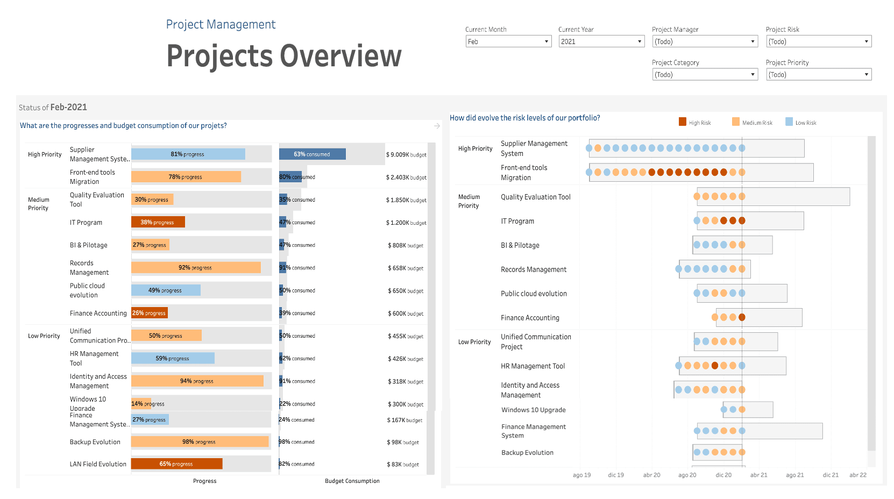Click the arrow icon beside progress question
This screenshot has height=499, width=894.
437,126
